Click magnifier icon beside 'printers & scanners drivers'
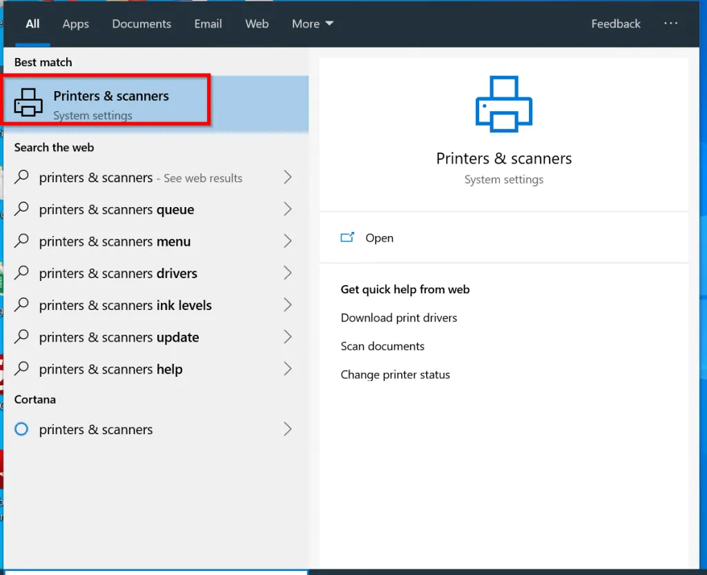 pos(22,273)
